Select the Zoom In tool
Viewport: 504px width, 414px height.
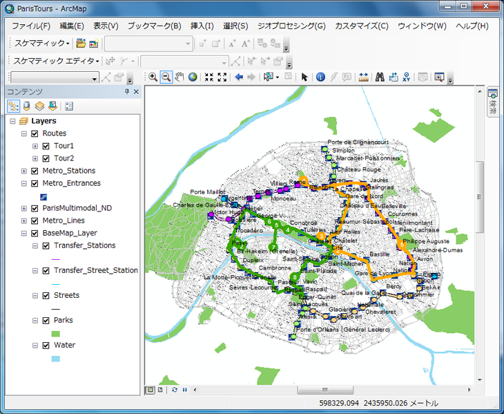tap(153, 77)
